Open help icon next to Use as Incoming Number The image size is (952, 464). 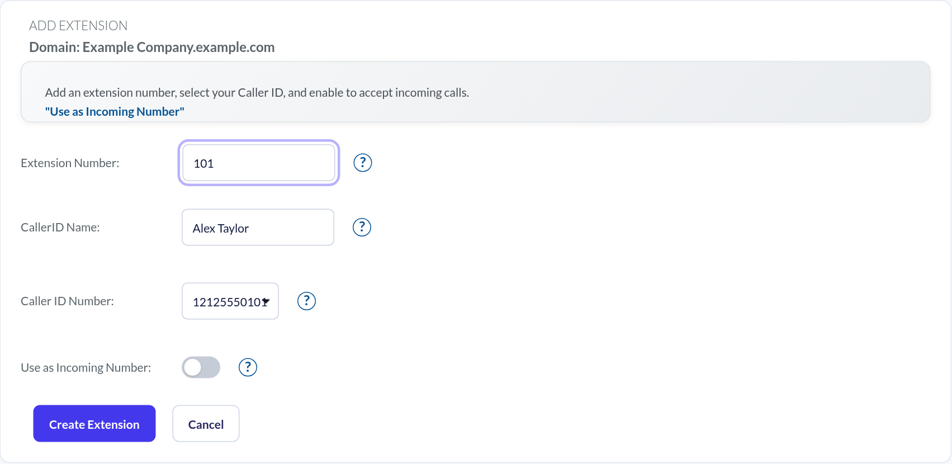248,367
